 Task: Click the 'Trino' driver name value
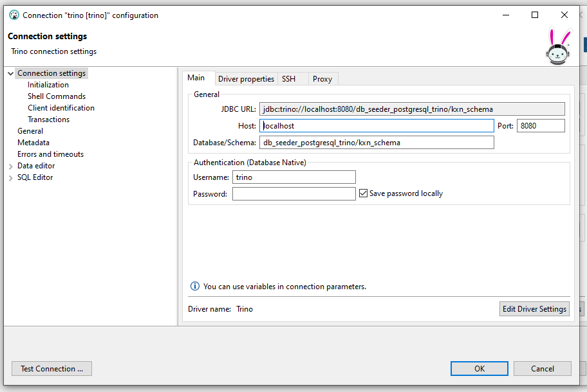point(245,309)
